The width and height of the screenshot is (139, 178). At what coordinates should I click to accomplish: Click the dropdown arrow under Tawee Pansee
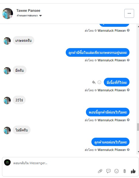point(41,16)
